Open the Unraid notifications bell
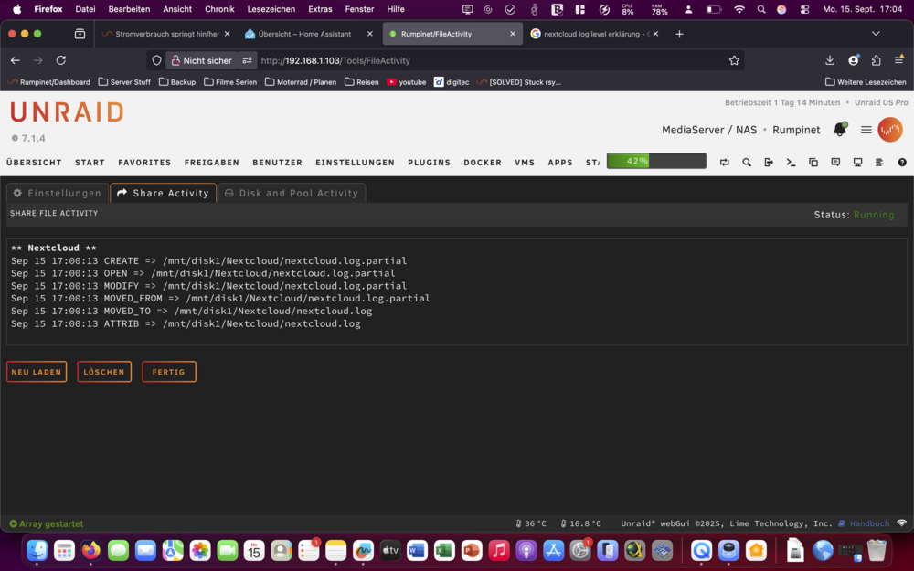The width and height of the screenshot is (914, 571). click(840, 130)
